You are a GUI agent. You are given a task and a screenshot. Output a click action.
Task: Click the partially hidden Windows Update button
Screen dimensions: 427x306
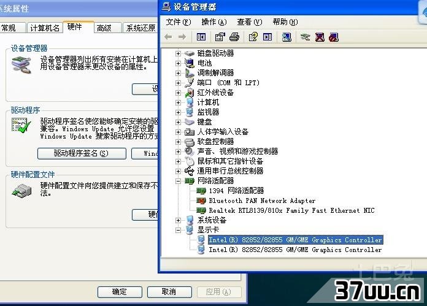click(145, 153)
